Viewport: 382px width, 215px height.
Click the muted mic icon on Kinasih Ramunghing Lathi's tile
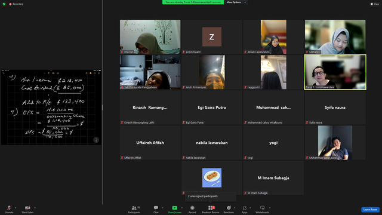pos(122,122)
